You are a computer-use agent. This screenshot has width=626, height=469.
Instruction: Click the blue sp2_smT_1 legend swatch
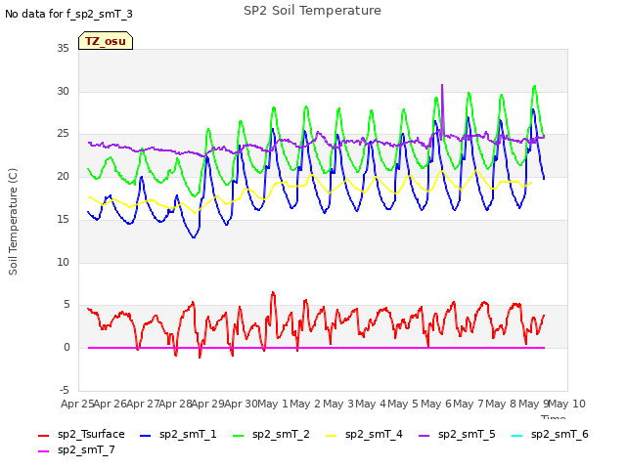(x=146, y=436)
